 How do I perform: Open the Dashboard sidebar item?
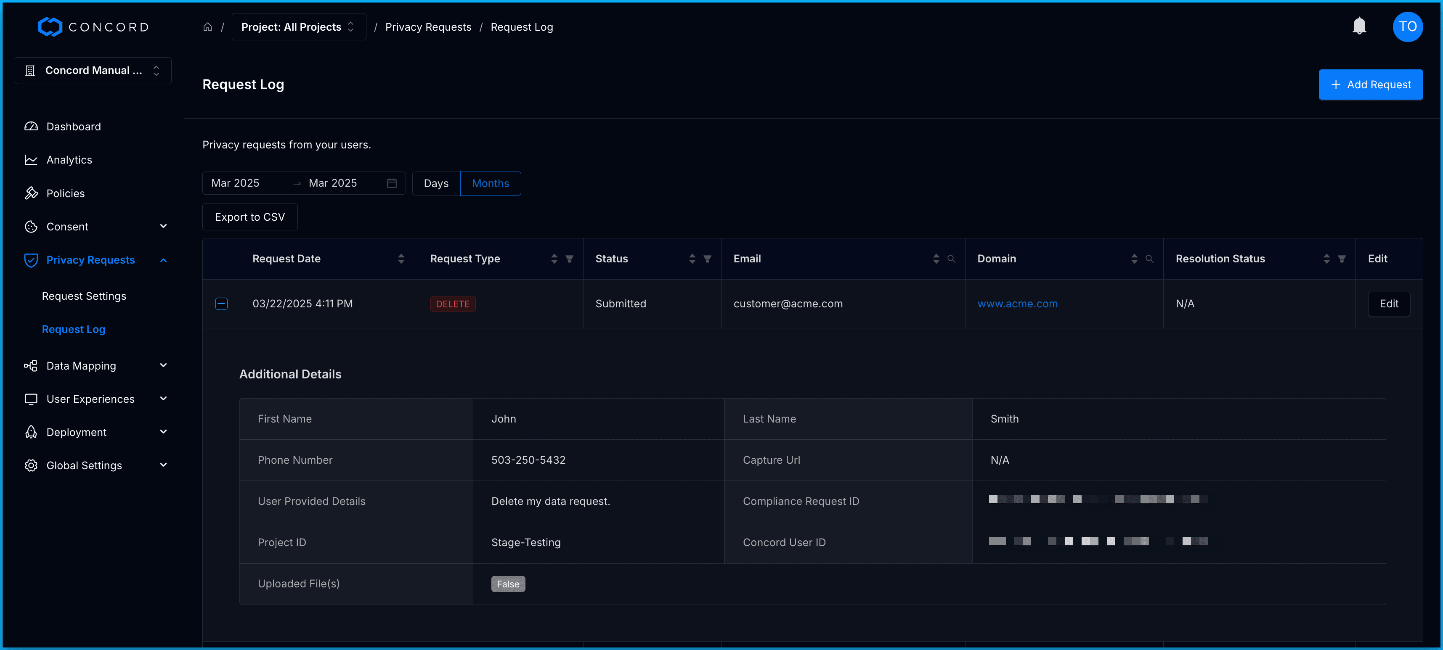tap(73, 127)
